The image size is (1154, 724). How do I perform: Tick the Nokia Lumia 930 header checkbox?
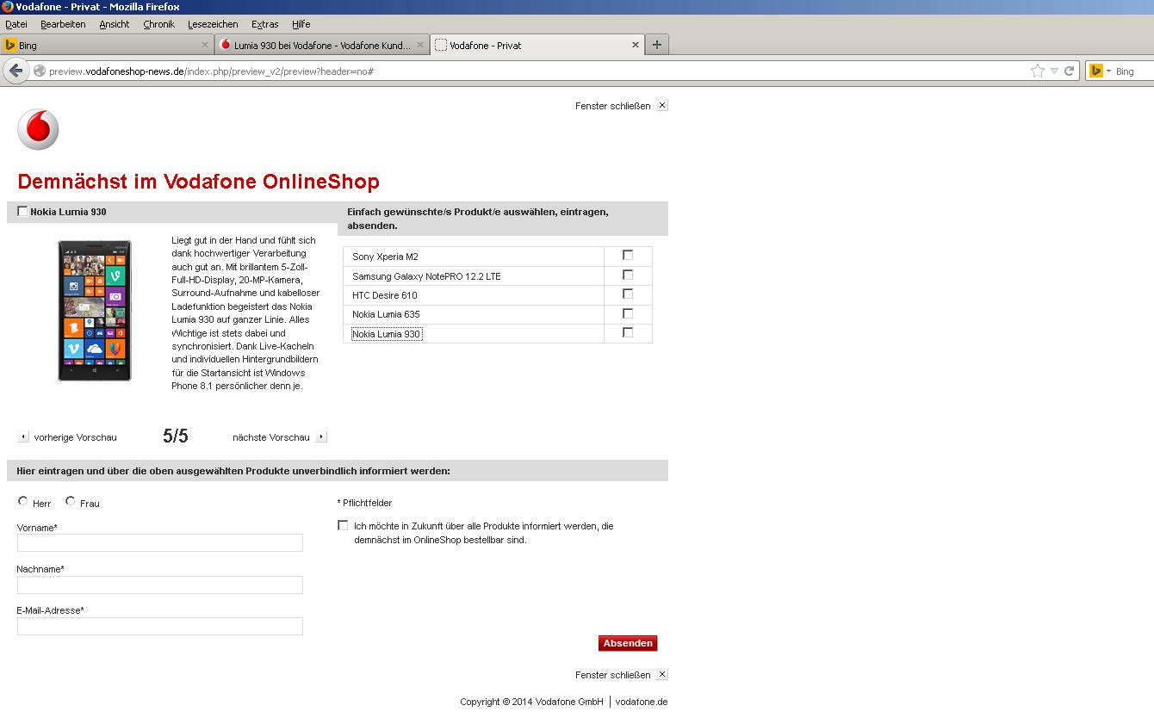22,211
